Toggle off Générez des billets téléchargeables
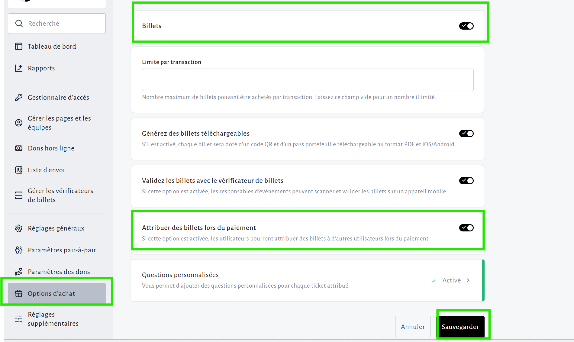574x342 pixels. tap(466, 134)
